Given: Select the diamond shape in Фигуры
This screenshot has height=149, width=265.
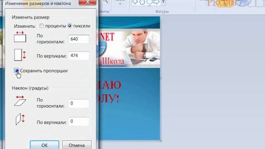Looking at the screenshot, I should click(x=135, y=2).
